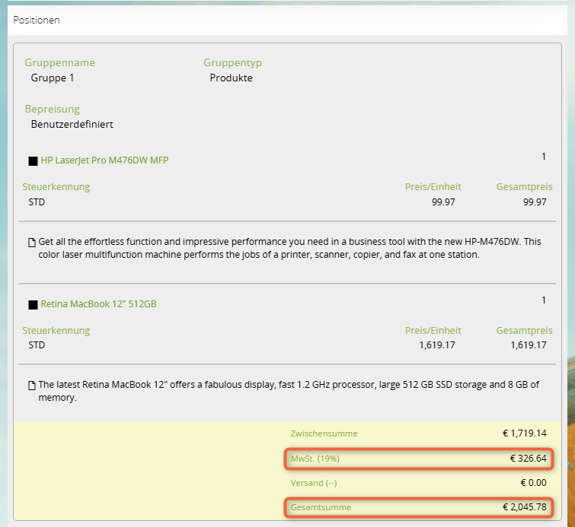Viewport: 575px width, 527px height.
Task: Click the Gruppenname label
Action: click(59, 62)
